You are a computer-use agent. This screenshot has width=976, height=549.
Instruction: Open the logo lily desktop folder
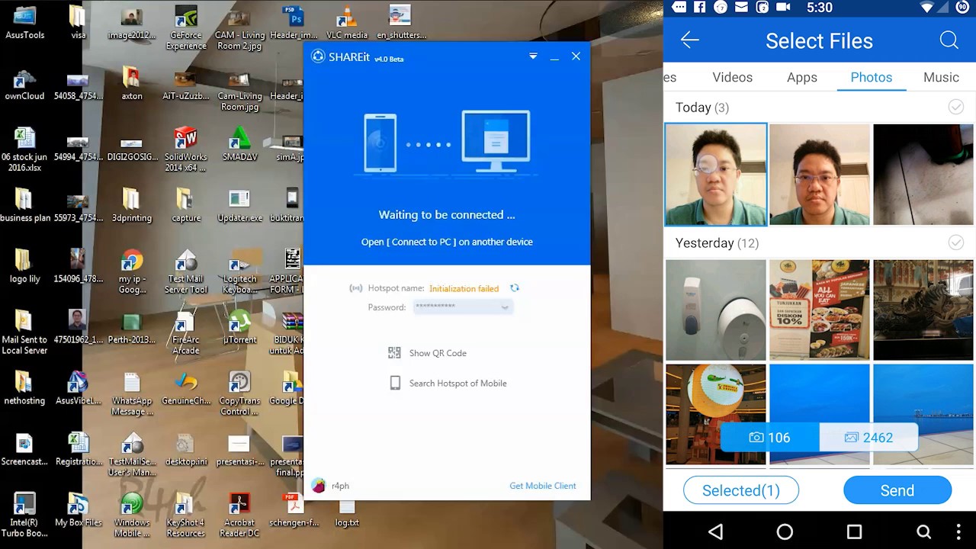coord(24,266)
